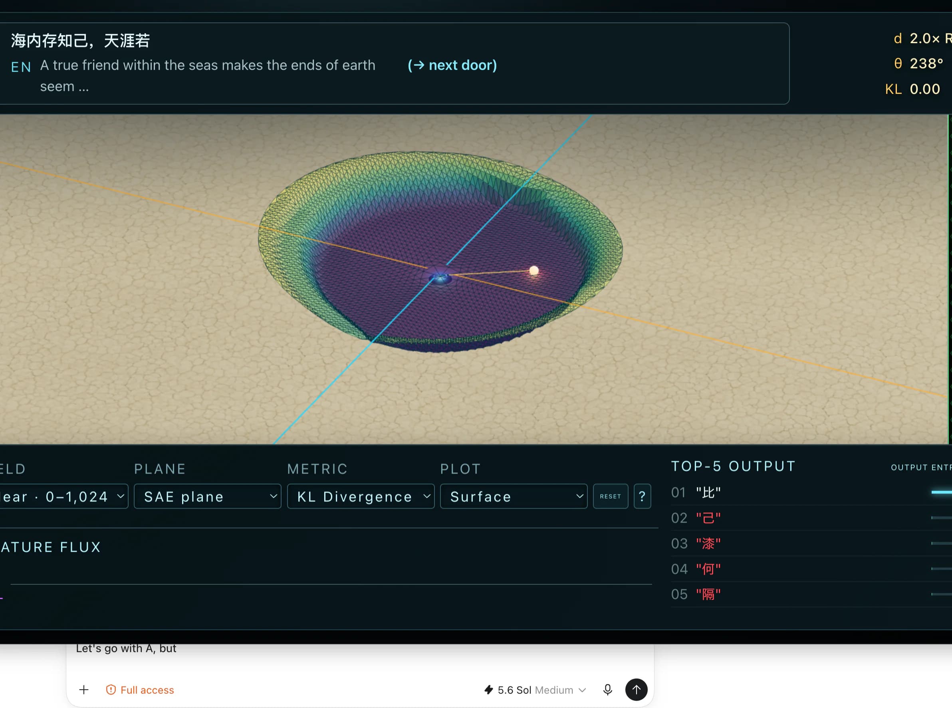Click the lightning bolt model icon
Image resolution: width=952 pixels, height=708 pixels.
click(x=488, y=690)
